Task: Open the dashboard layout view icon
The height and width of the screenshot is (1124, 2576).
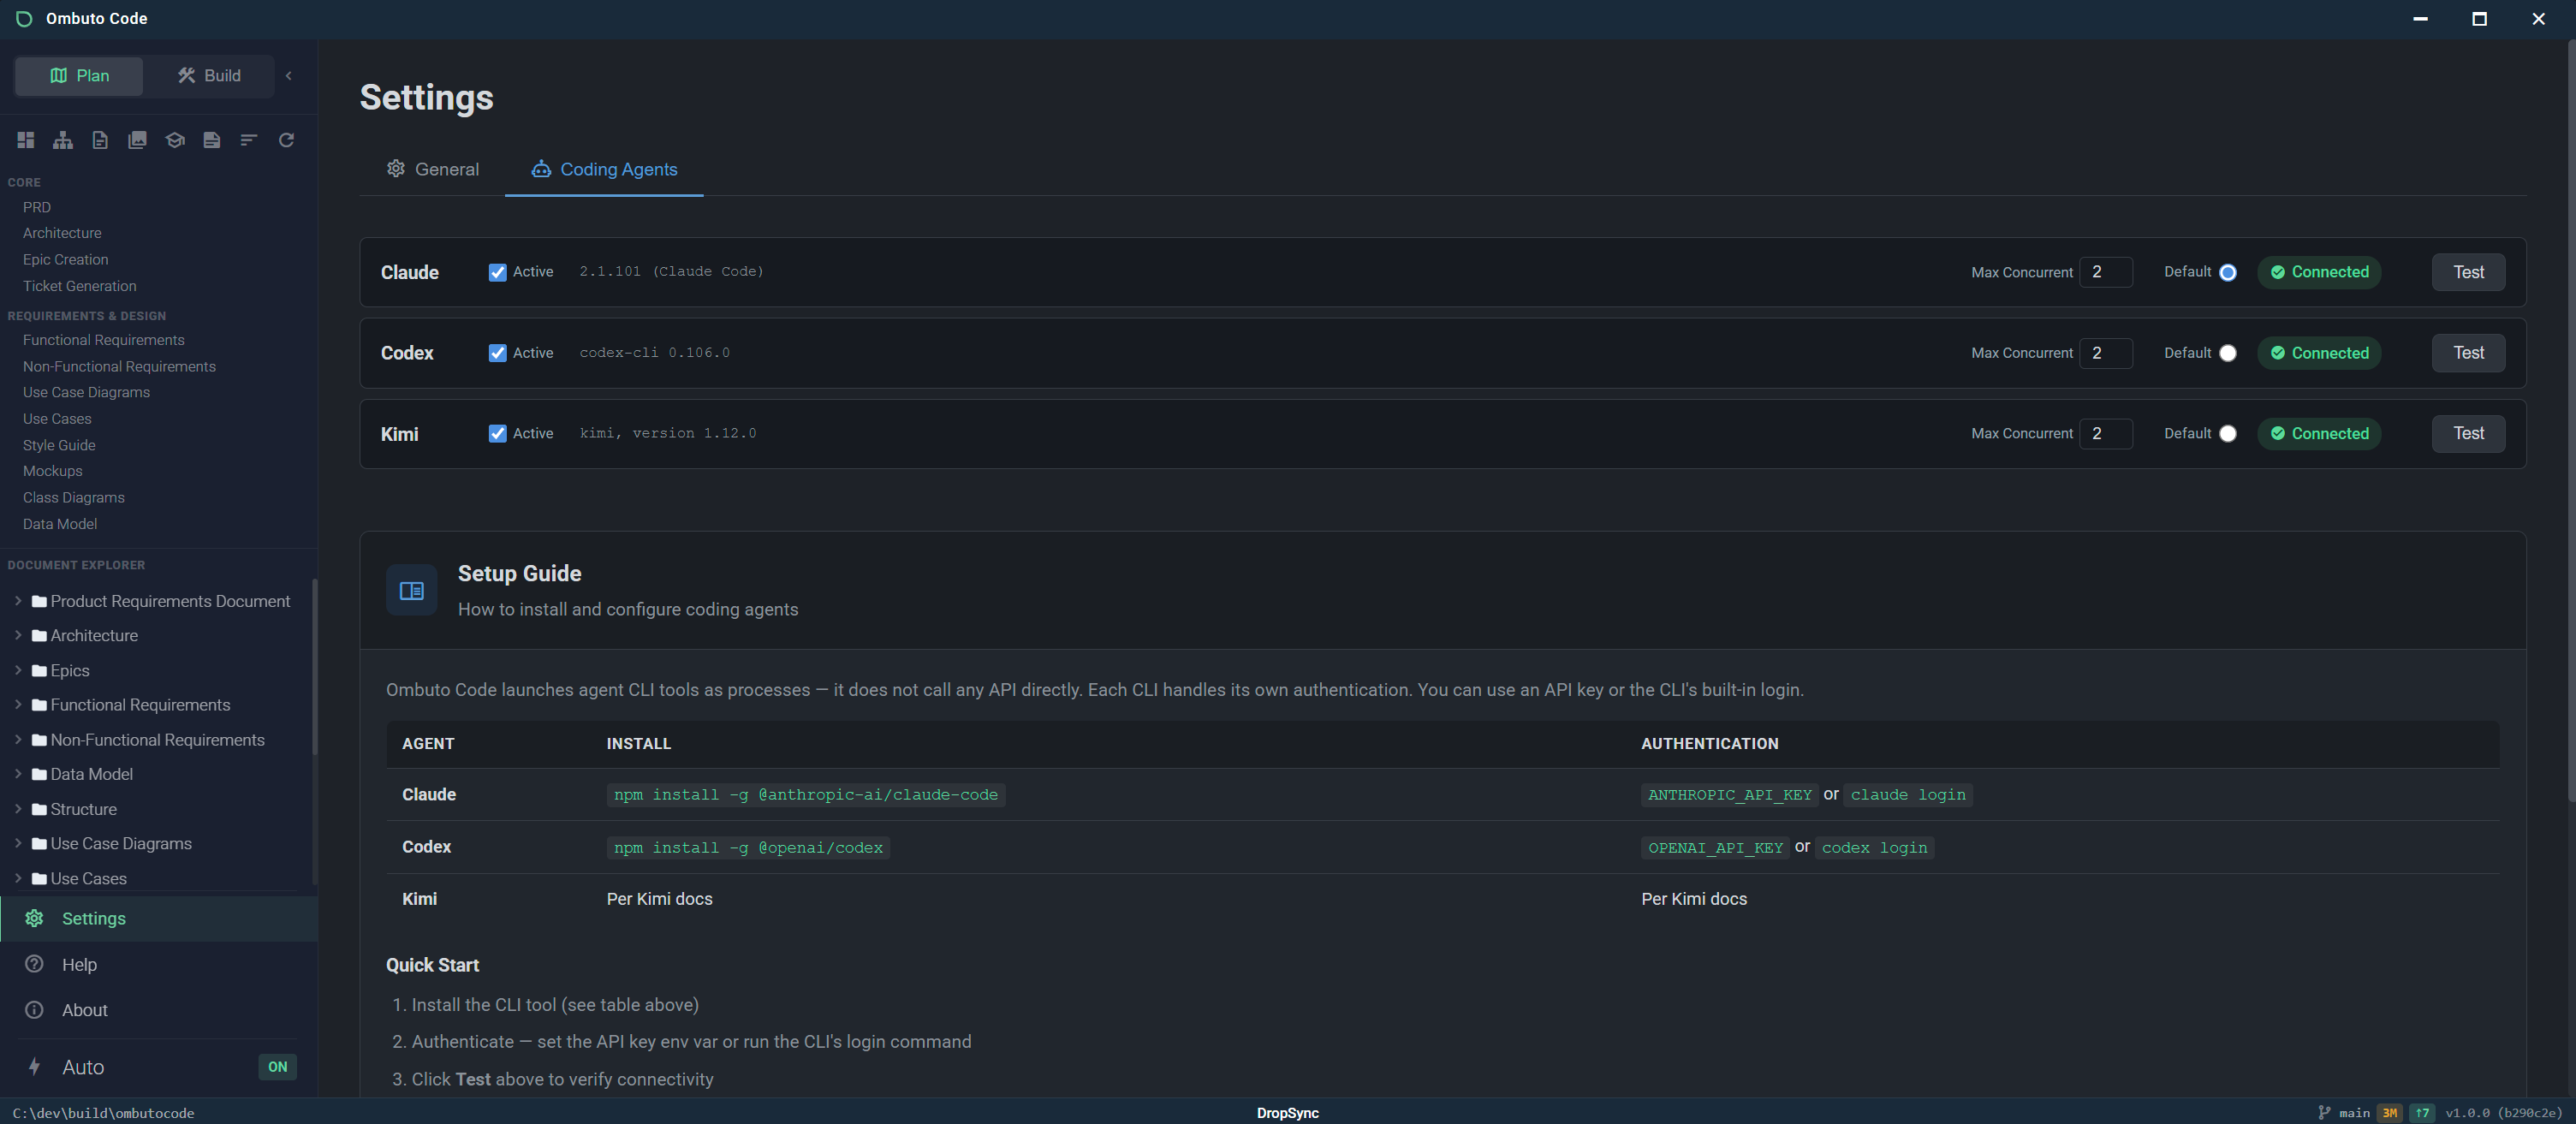Action: 25,140
